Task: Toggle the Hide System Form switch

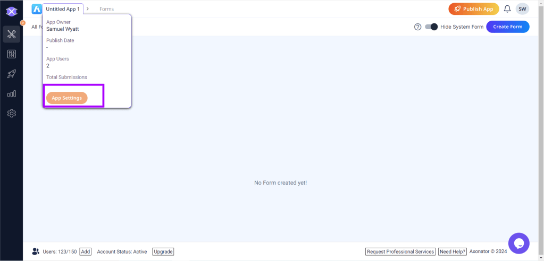Action: pyautogui.click(x=431, y=27)
